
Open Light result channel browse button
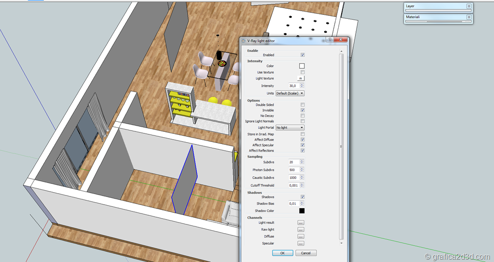301,223
